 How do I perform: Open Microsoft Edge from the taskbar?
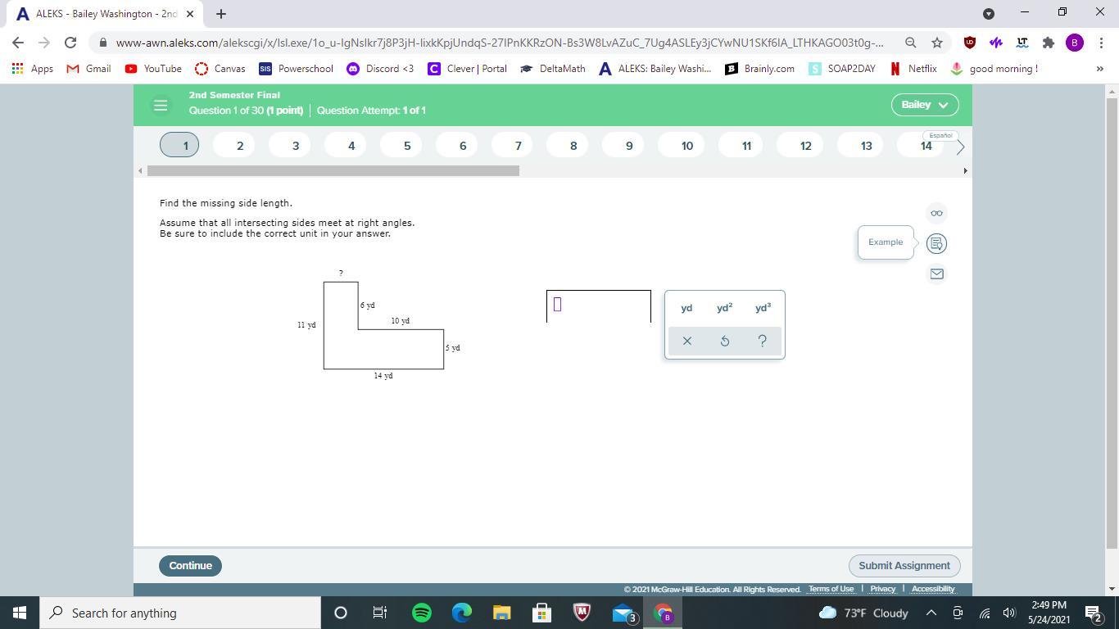(x=462, y=613)
